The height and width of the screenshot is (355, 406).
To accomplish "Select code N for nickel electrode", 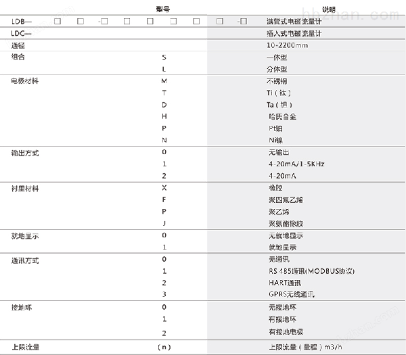I will tap(164, 140).
